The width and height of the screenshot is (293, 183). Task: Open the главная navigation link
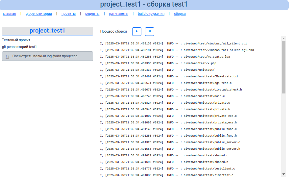point(9,14)
